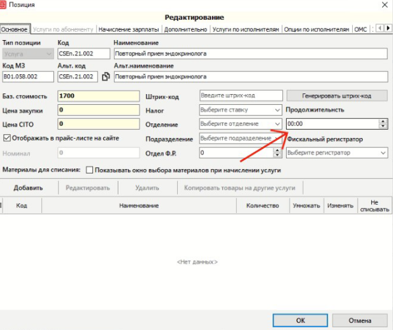Confirm changes with the OK button
Screen dimensions: 393x330
pos(300,320)
